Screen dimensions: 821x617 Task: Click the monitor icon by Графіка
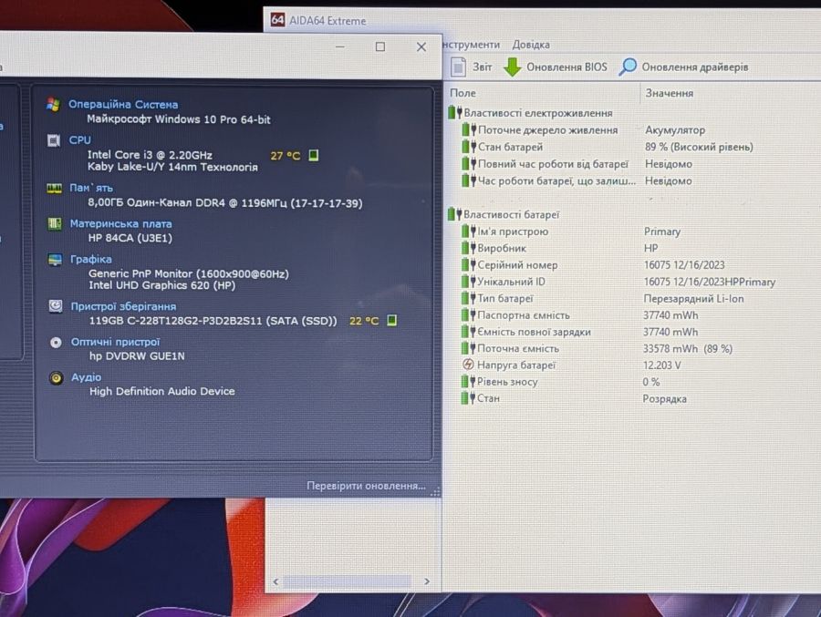pos(55,260)
